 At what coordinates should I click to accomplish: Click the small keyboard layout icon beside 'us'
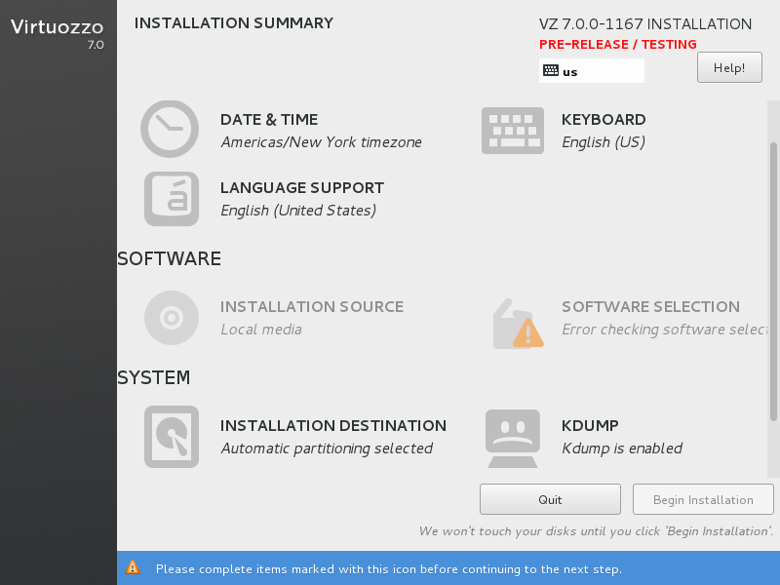tap(551, 71)
